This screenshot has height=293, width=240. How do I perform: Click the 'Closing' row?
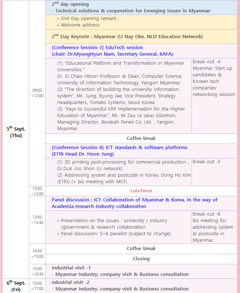pos(141,259)
